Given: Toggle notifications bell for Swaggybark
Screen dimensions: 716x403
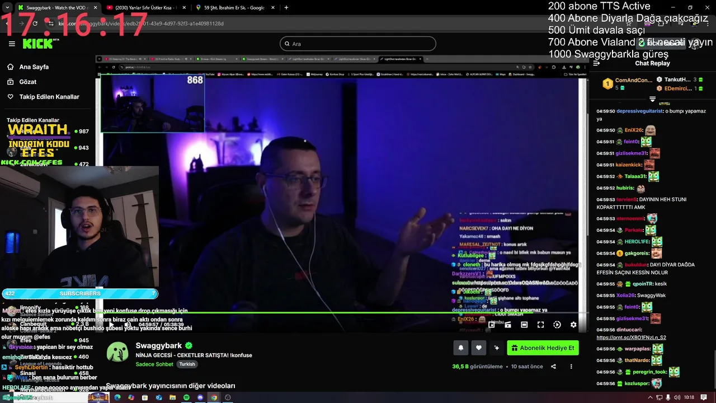Looking at the screenshot, I should coord(461,348).
